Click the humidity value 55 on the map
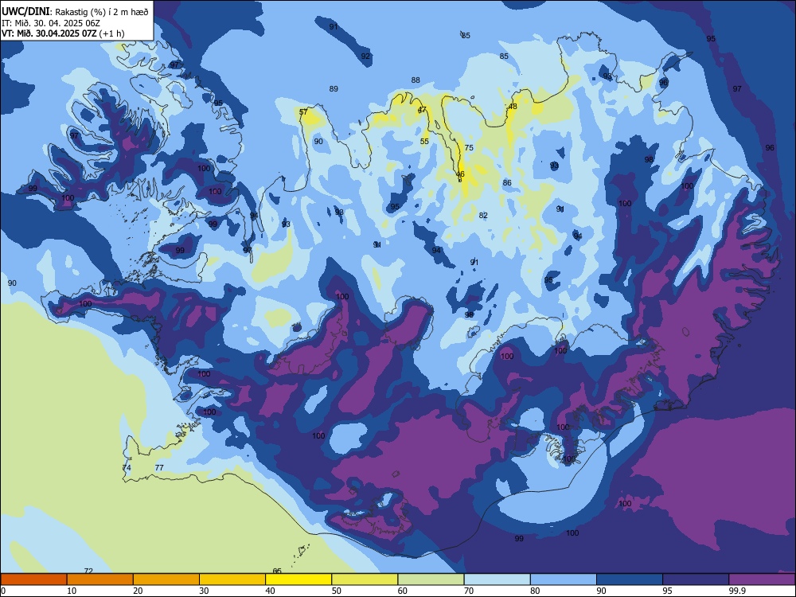796x597 pixels. (424, 141)
